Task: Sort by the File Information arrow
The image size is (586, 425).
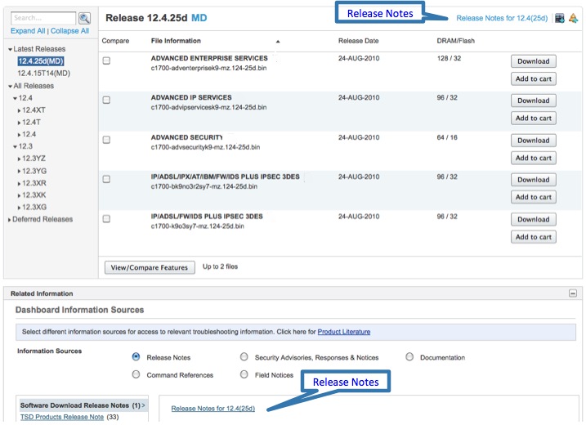Action: click(x=278, y=42)
